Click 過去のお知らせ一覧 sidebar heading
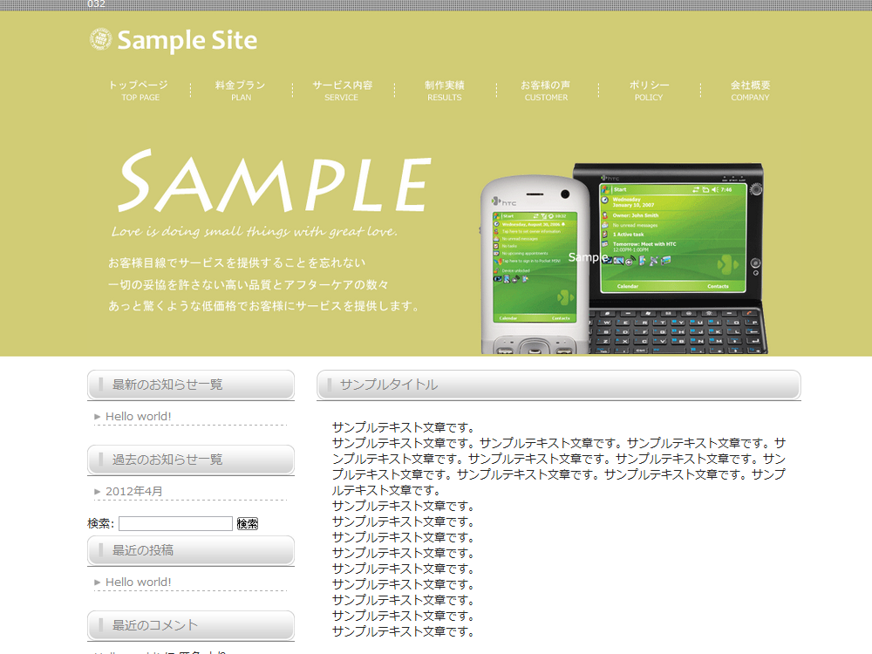Viewport: 872px width, 654px height. (191, 460)
